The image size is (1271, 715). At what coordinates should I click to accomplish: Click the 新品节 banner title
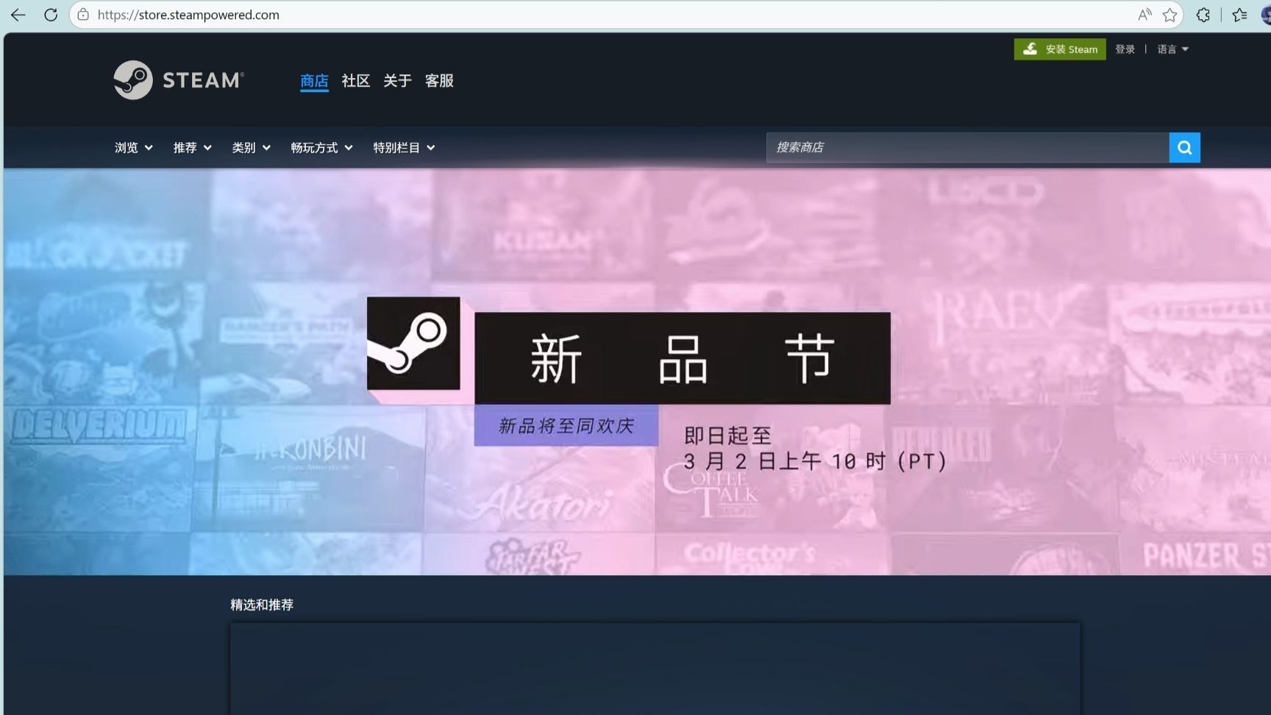683,358
